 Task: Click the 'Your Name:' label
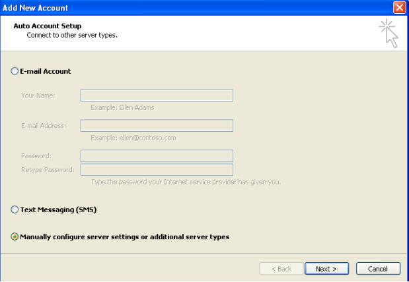pyautogui.click(x=38, y=96)
